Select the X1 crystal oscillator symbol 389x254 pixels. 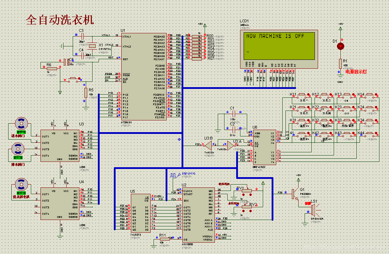click(92, 46)
